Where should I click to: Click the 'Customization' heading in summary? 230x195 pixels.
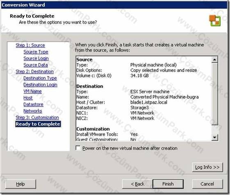coord(93,129)
